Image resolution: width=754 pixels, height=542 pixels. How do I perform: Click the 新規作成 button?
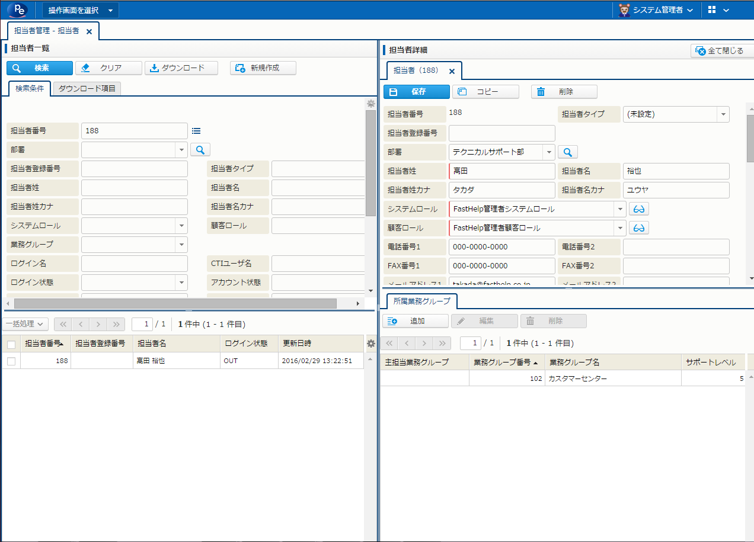pos(263,68)
